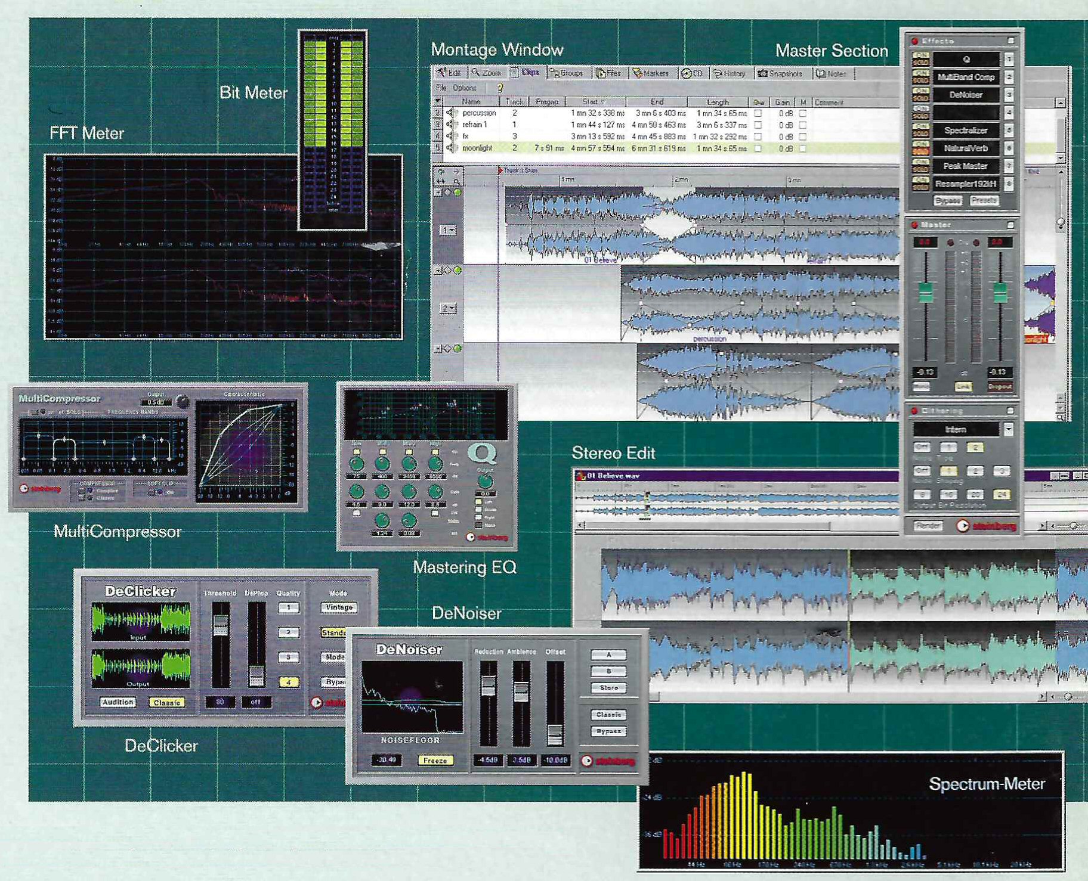Image resolution: width=1088 pixels, height=881 pixels.
Task: Click the red LED on the Effects panel header
Action: [914, 41]
